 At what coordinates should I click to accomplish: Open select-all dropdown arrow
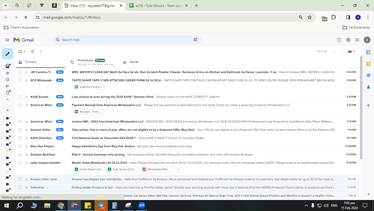click(x=24, y=51)
